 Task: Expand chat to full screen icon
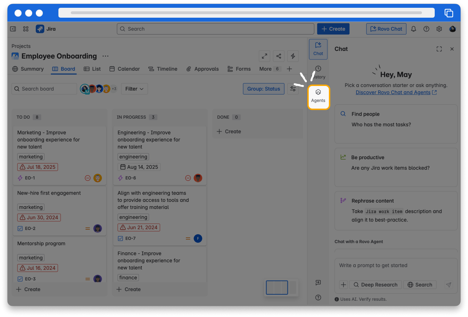(439, 49)
